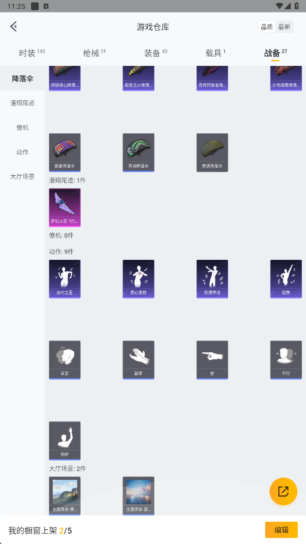Open the 青羽降落伞 item
Image resolution: width=306 pixels, height=544 pixels.
pos(138,152)
